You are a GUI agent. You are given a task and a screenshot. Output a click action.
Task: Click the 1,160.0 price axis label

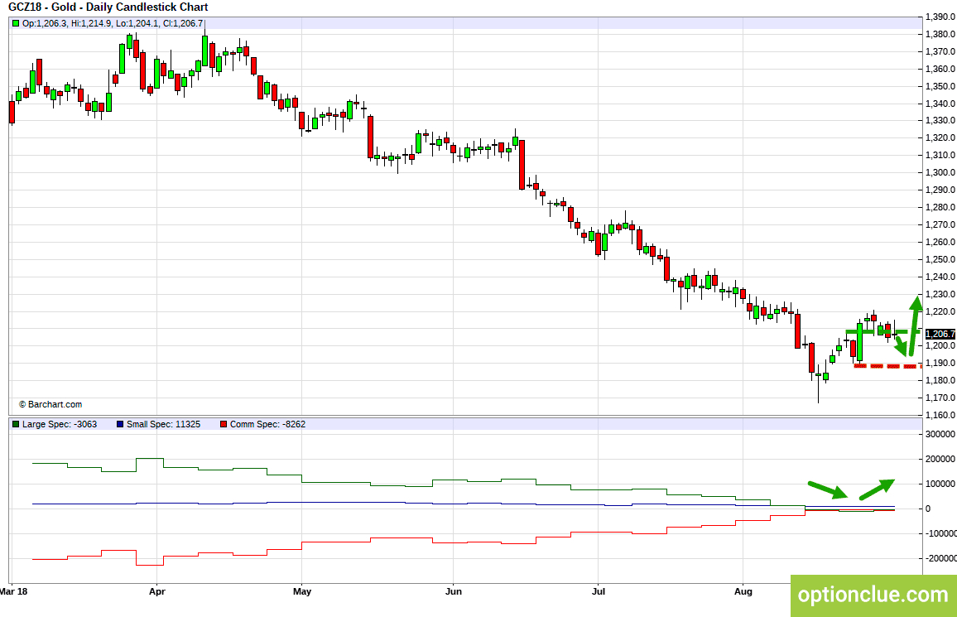940,415
